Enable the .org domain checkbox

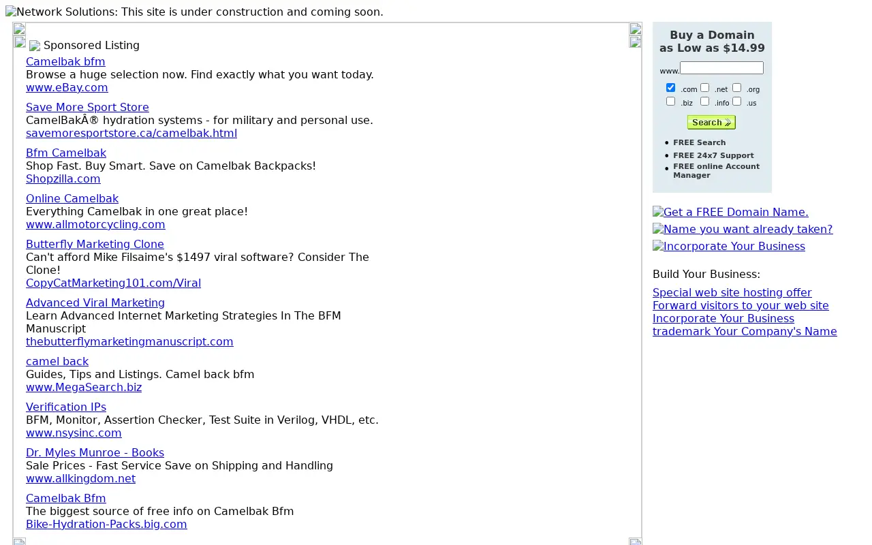point(736,88)
